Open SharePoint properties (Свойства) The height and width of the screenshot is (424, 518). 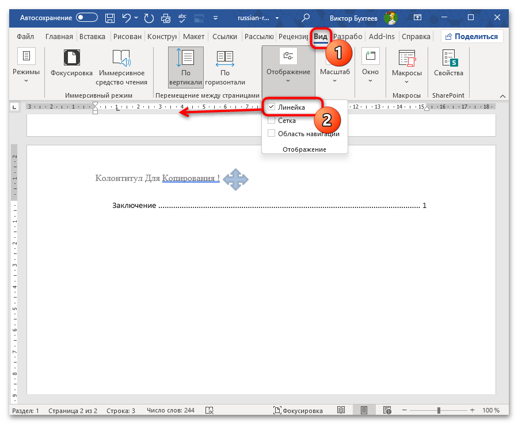pos(448,63)
